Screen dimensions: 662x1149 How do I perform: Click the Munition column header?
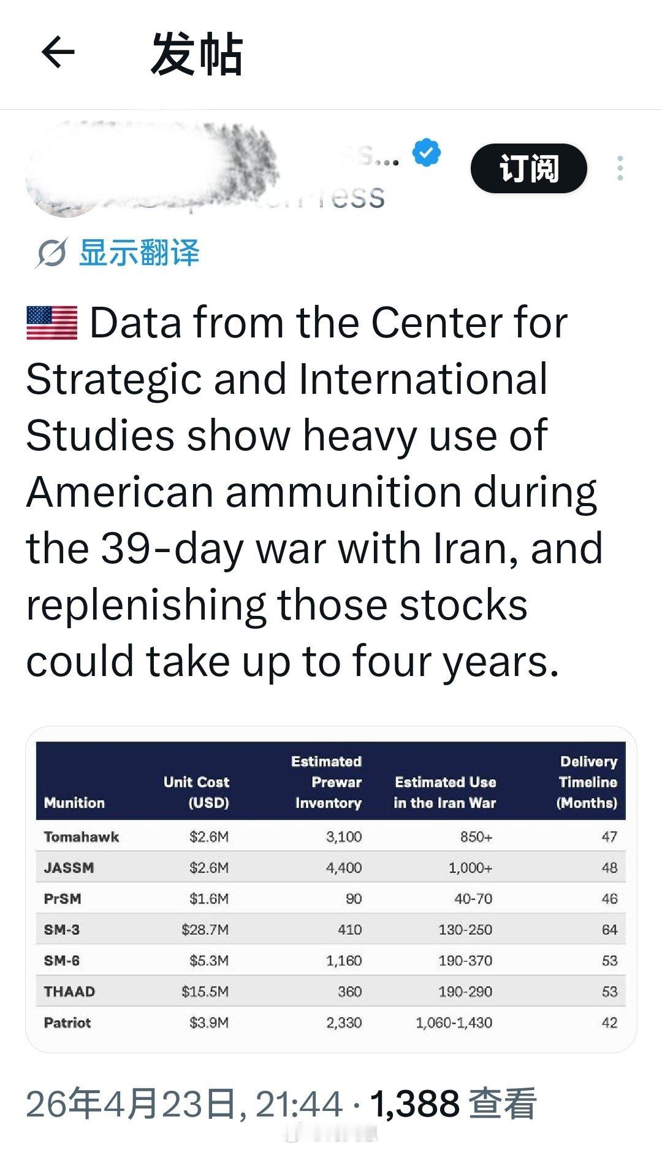tap(74, 802)
